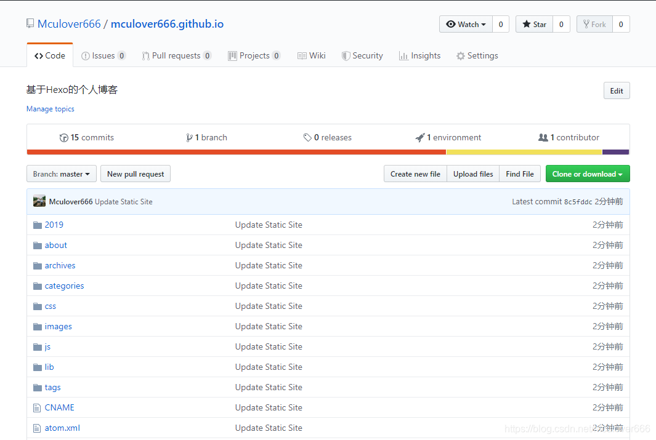The image size is (656, 440).
Task: Click the Fork button
Action: pos(594,24)
